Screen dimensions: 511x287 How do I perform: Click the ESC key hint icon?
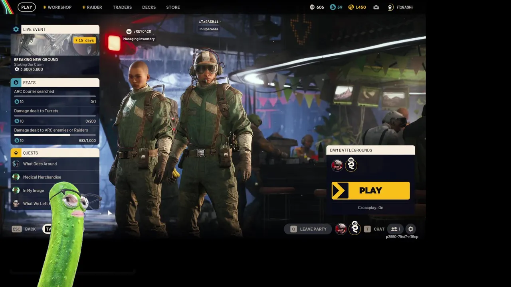tap(16, 229)
